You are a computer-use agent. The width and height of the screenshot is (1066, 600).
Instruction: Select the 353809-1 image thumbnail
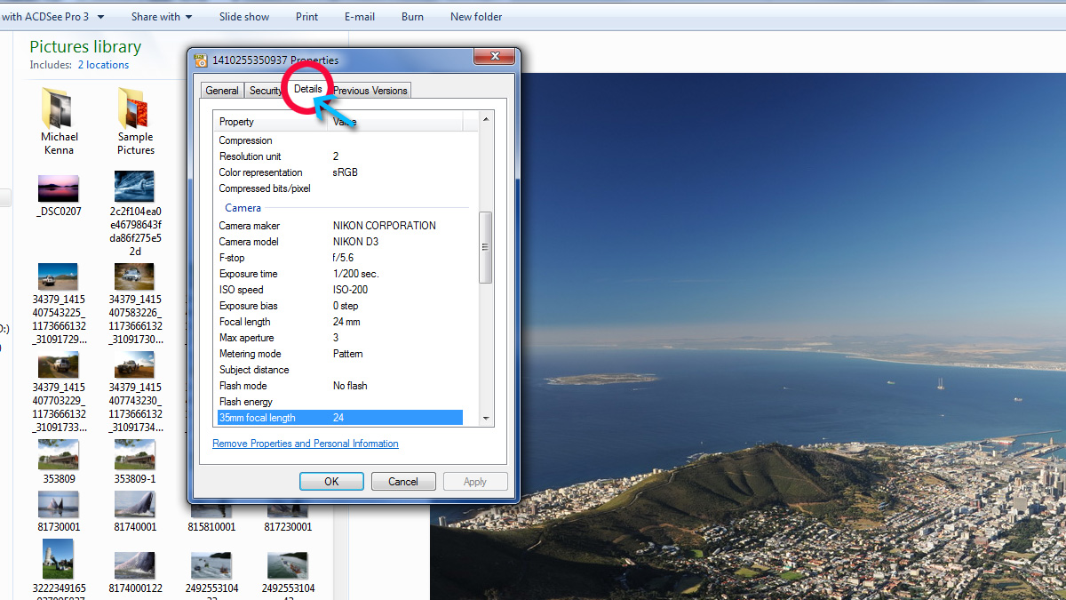(135, 454)
